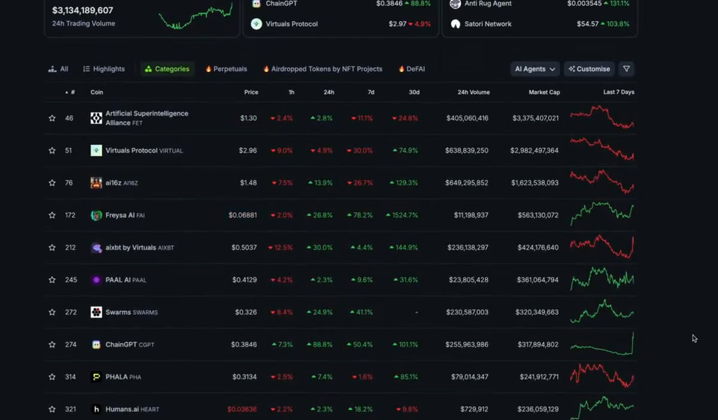The height and width of the screenshot is (420, 718).
Task: Star aixbt by Virtuals coin
Action: pyautogui.click(x=52, y=248)
